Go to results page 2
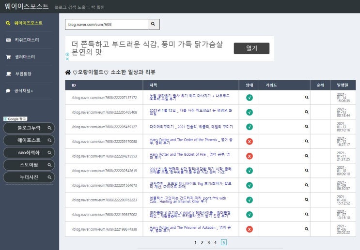The width and height of the screenshot is (360, 250). [x=202, y=242]
